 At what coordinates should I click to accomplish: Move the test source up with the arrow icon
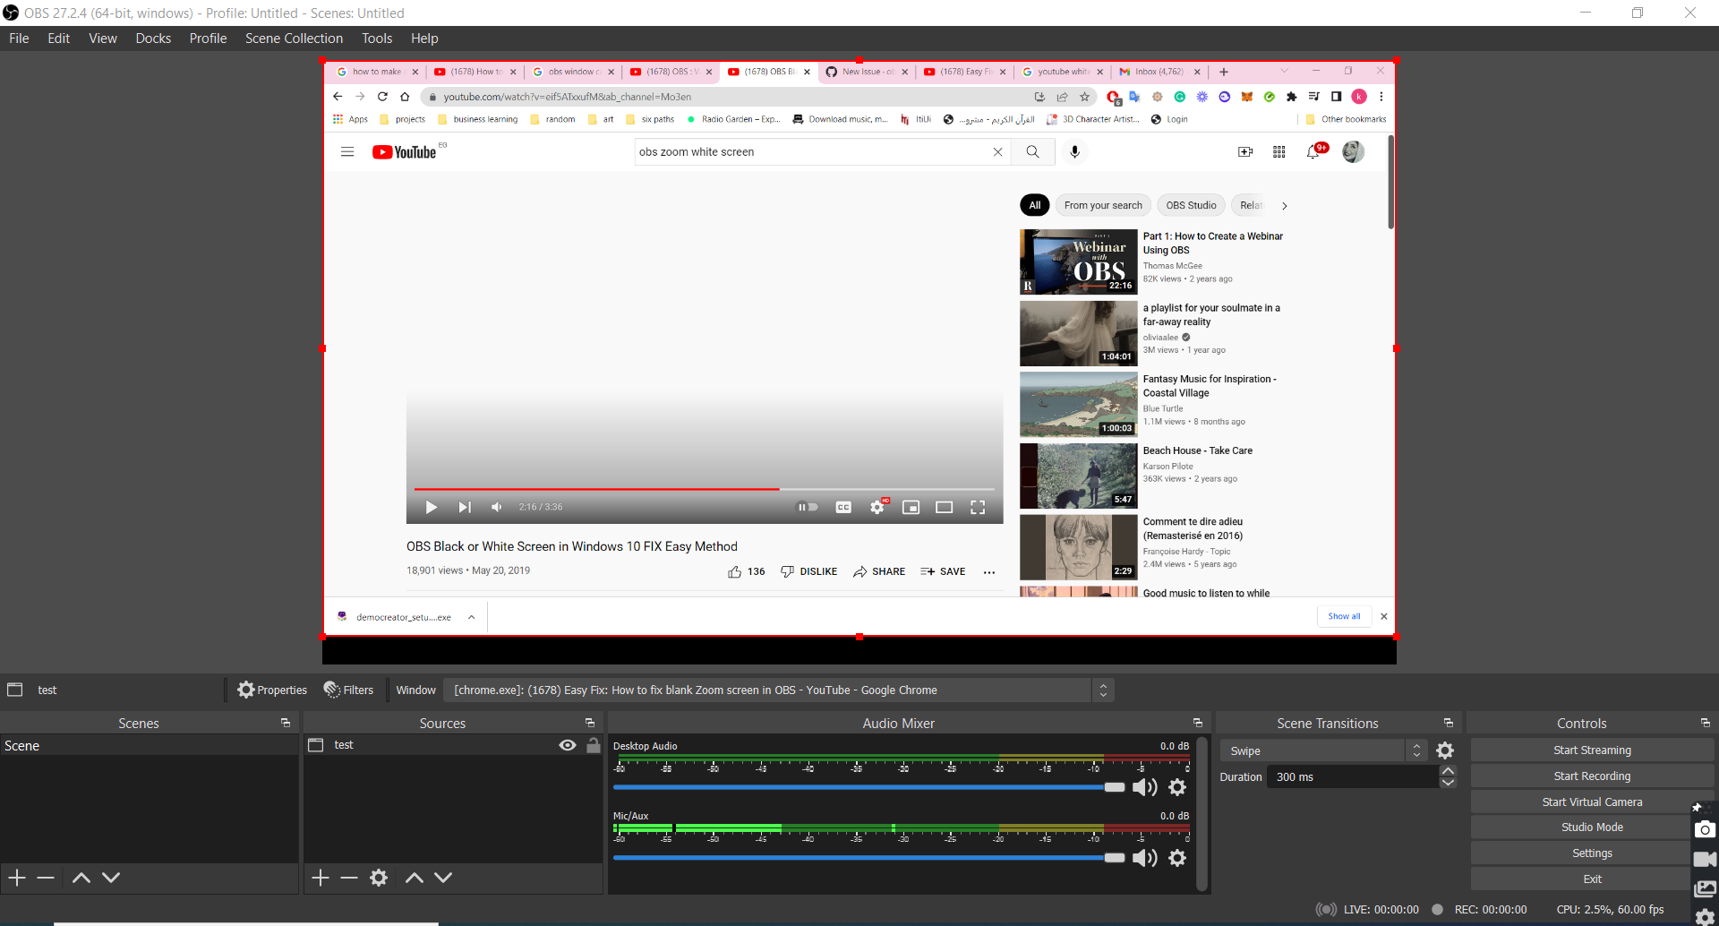tap(414, 878)
